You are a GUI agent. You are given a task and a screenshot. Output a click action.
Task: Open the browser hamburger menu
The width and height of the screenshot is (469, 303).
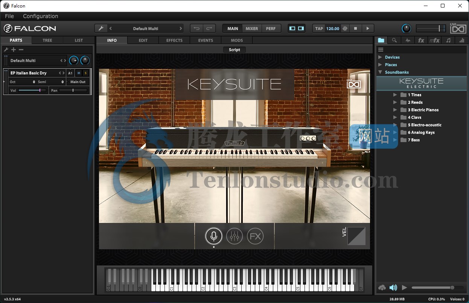click(x=381, y=50)
